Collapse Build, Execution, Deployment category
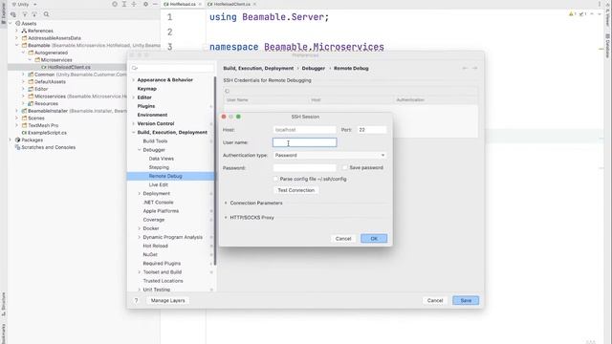Viewport: 612px width, 344px height. click(134, 133)
